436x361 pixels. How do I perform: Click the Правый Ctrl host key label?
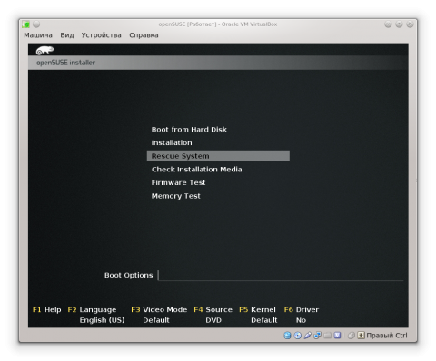(387, 336)
